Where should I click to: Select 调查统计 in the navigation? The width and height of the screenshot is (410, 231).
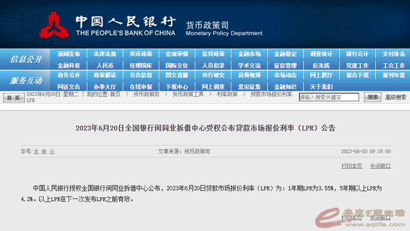pyautogui.click(x=321, y=54)
